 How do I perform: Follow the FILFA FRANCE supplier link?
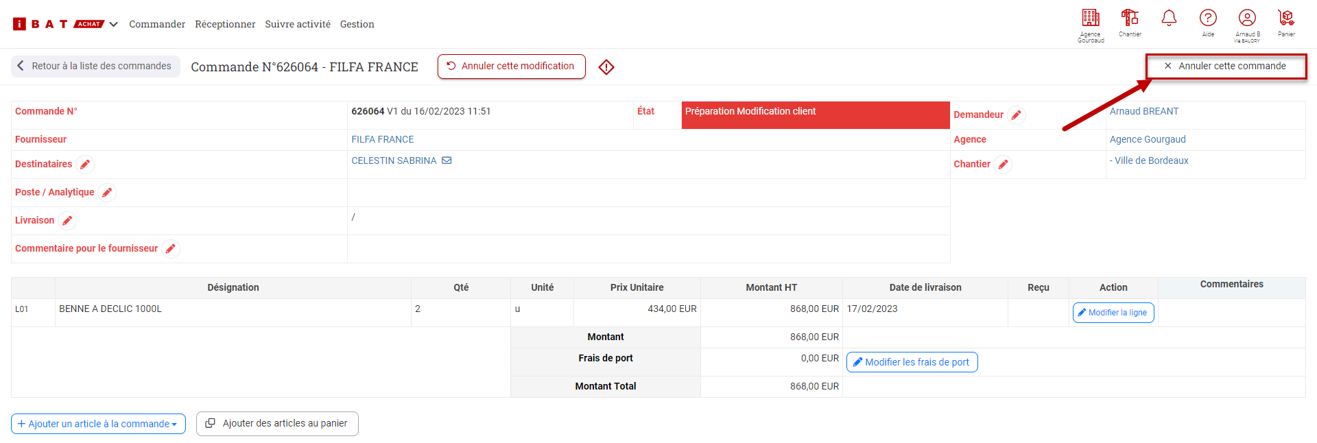click(x=382, y=139)
